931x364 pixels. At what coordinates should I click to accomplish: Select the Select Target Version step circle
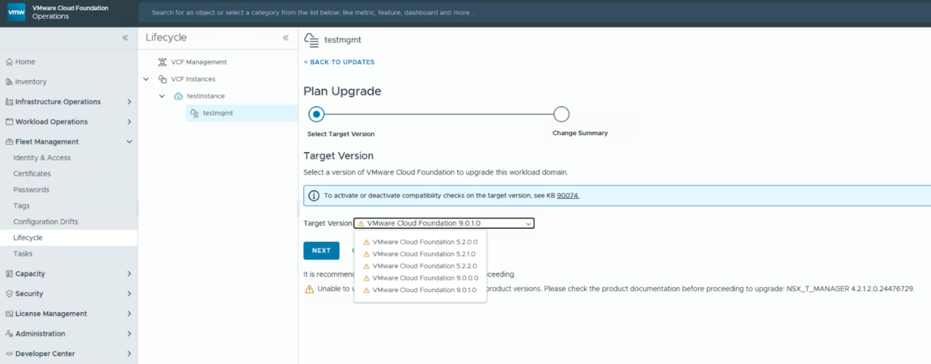(x=316, y=114)
